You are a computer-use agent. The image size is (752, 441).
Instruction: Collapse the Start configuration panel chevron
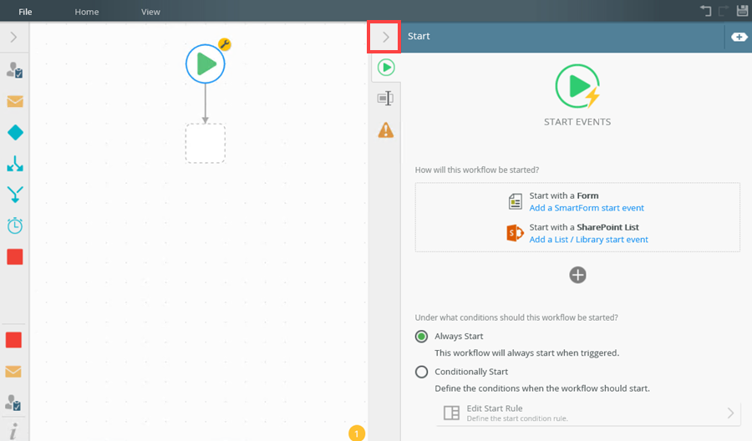pos(385,37)
